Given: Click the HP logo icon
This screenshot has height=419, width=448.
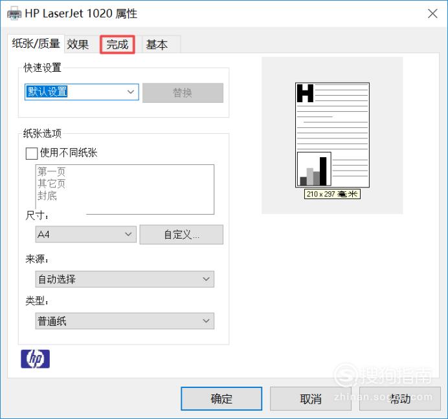Looking at the screenshot, I should tap(35, 359).
